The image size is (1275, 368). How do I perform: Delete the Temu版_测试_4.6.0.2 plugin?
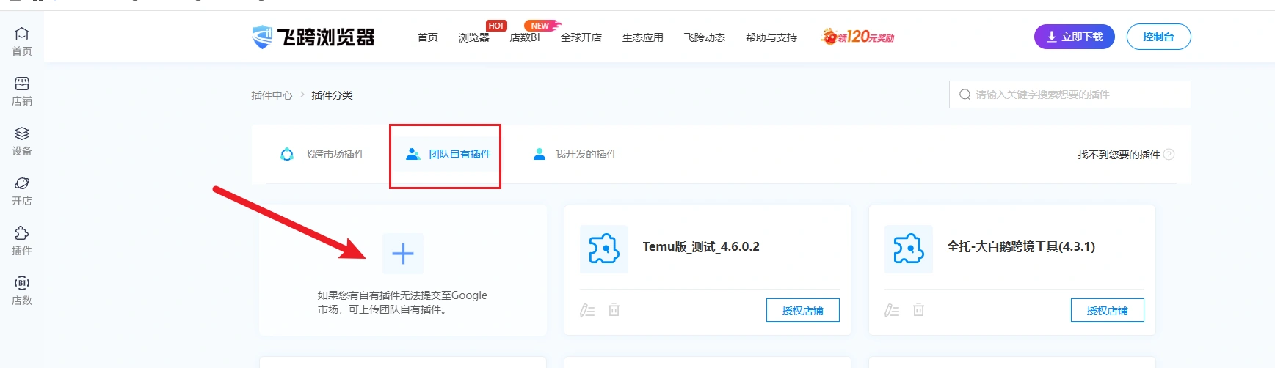(614, 310)
